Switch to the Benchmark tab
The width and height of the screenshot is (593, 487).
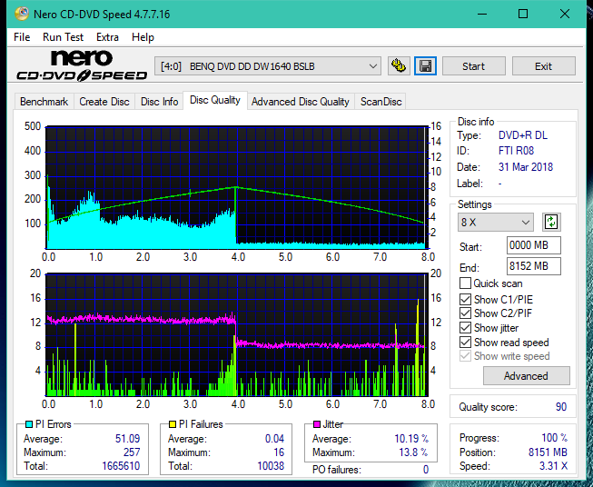[44, 102]
